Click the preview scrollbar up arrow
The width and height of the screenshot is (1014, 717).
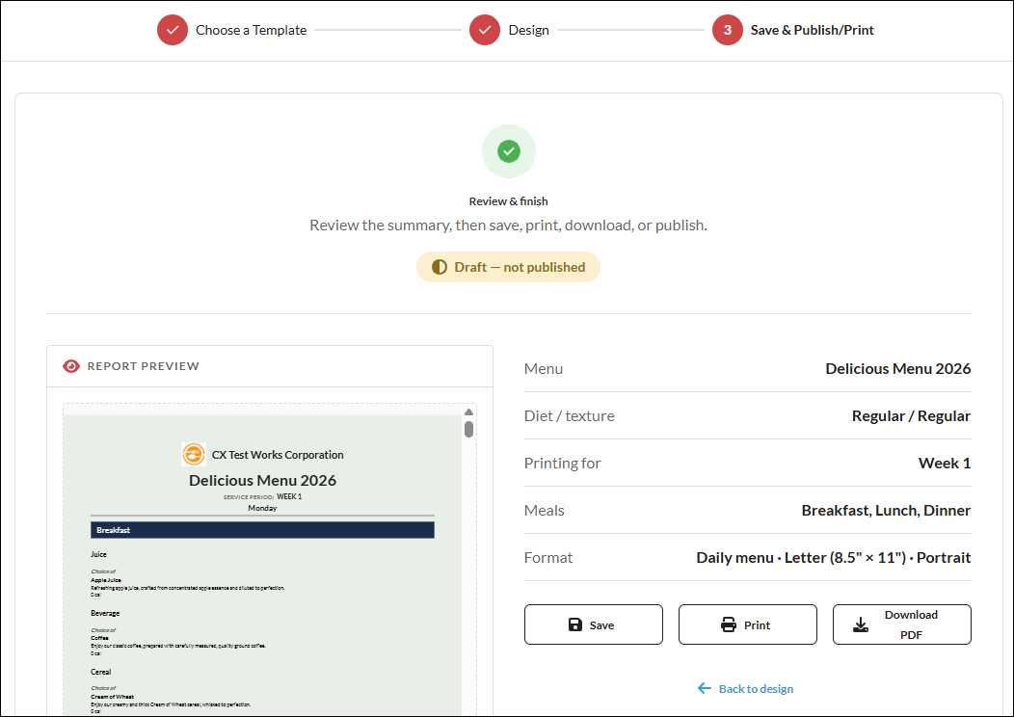tap(468, 412)
